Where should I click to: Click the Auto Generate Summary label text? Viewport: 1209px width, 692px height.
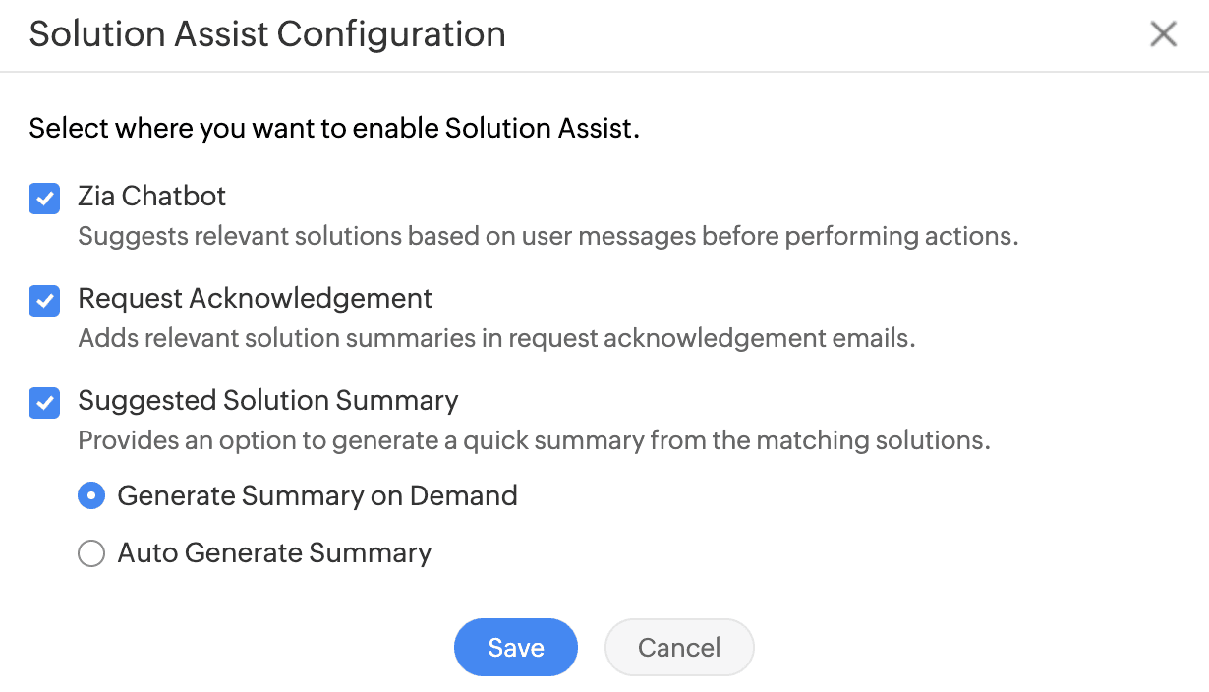274,552
